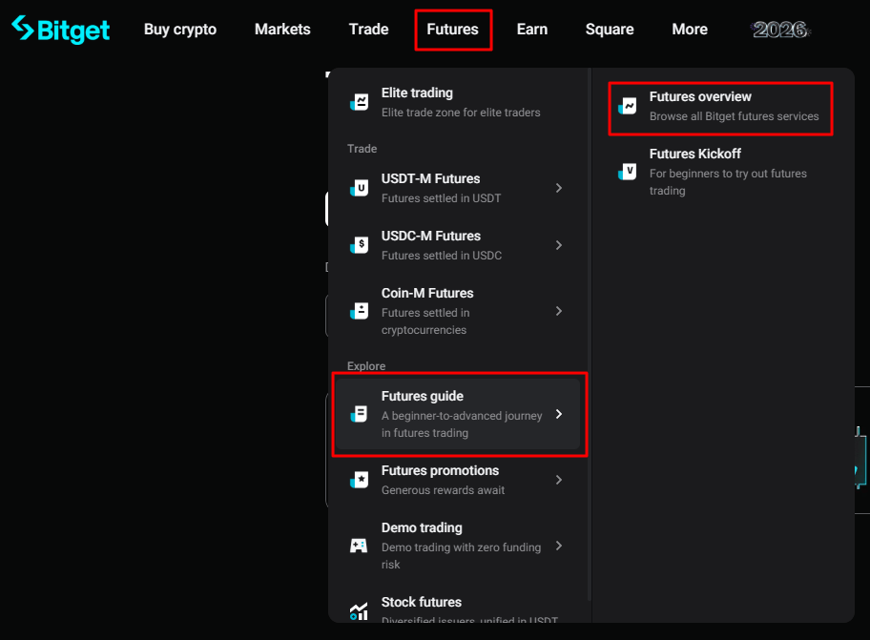
Task: Open Futures overview title
Action: point(700,96)
